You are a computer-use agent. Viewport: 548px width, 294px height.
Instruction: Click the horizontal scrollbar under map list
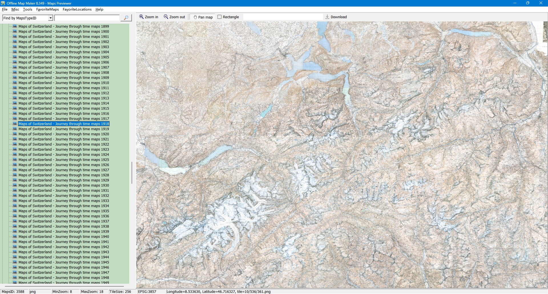(x=64, y=286)
